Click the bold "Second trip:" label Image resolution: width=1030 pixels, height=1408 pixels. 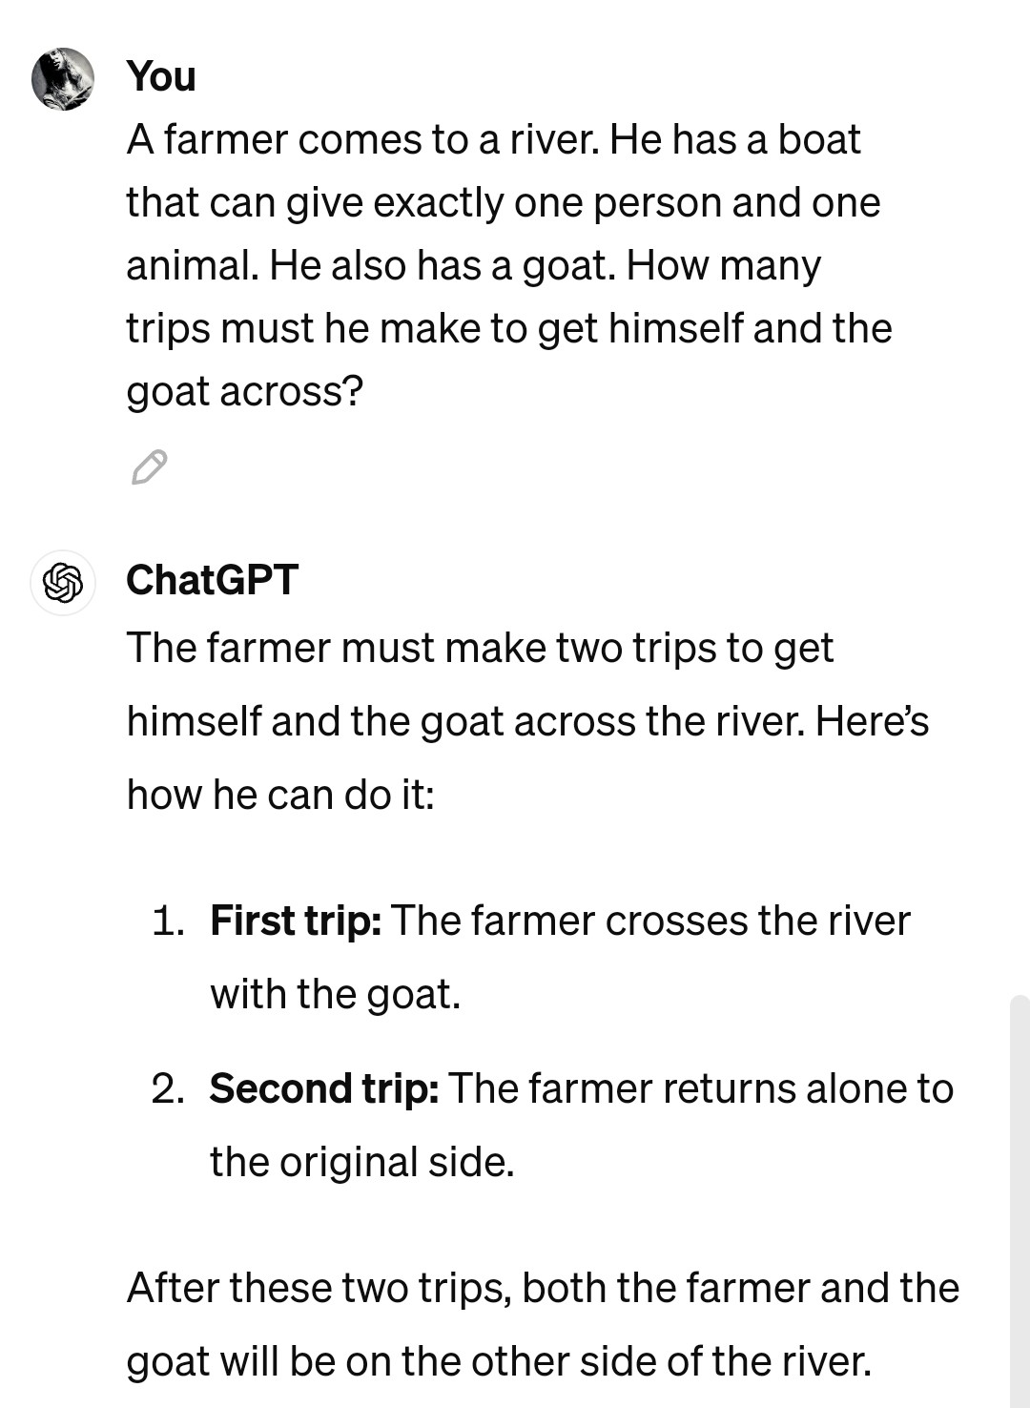tap(324, 1088)
